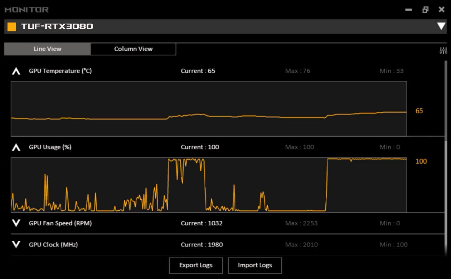Click the orange 65 graph readout

click(419, 111)
